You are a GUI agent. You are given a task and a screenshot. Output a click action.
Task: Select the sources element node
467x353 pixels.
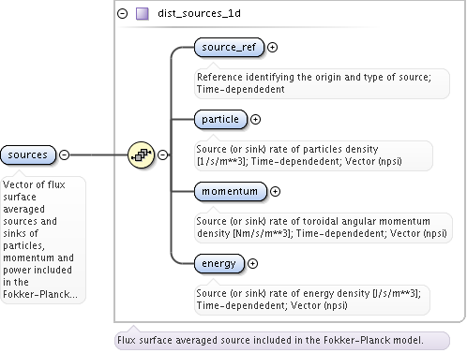pyautogui.click(x=28, y=154)
